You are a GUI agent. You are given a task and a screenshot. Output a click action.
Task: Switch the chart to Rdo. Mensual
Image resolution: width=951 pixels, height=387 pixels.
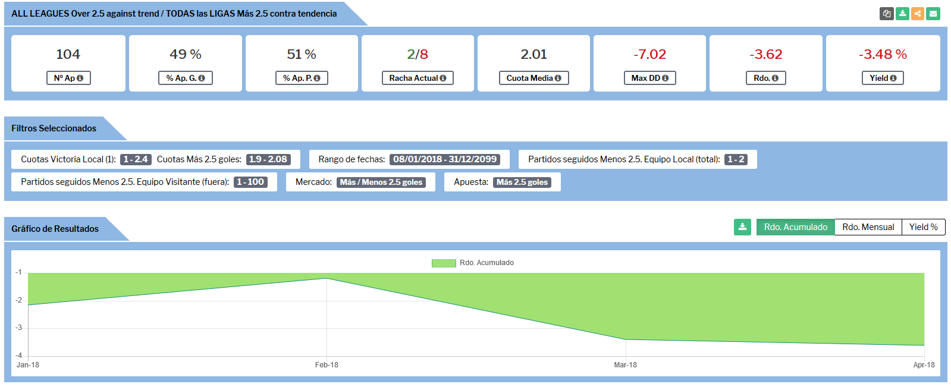tap(868, 227)
